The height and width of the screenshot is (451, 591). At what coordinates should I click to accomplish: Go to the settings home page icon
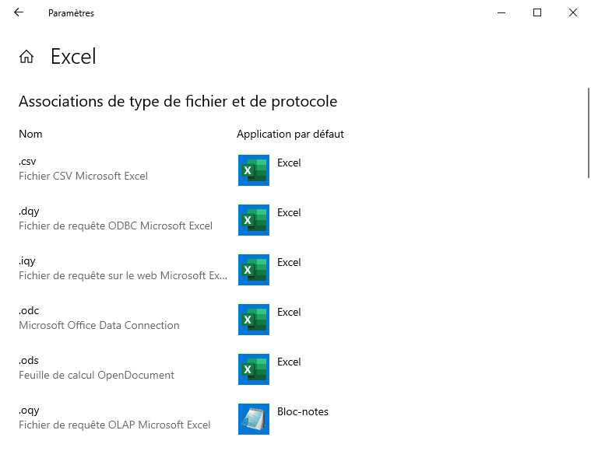coord(26,57)
